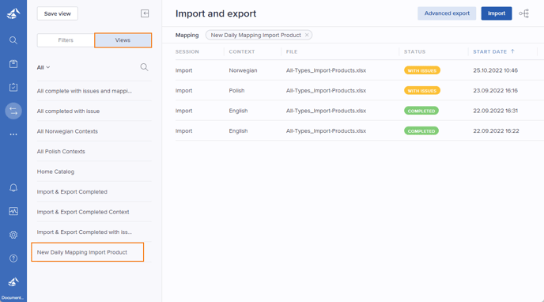Open the hierarchy icon next to Import
The height and width of the screenshot is (302, 544).
point(524,13)
